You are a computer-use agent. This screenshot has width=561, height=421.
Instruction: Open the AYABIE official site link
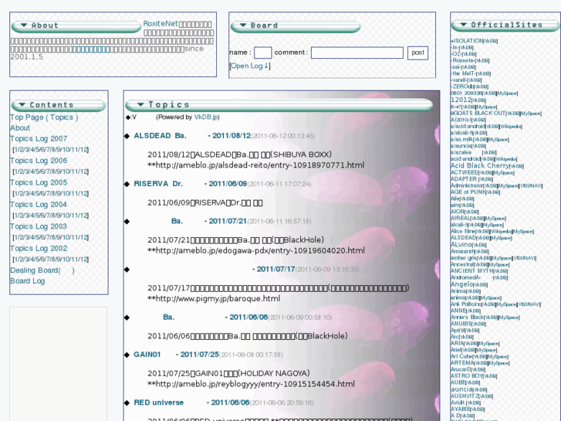(461, 409)
